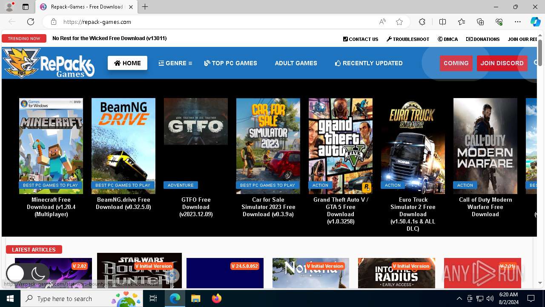Click the COMING button
Image resolution: width=545 pixels, height=307 pixels.
click(x=456, y=63)
